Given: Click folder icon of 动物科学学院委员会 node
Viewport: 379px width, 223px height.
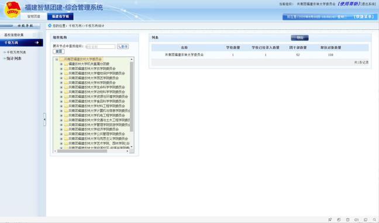Looking at the screenshot, I should click(x=66, y=92).
